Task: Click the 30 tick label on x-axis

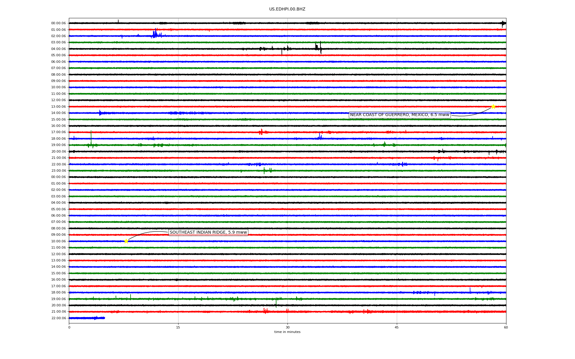Action: click(287, 327)
